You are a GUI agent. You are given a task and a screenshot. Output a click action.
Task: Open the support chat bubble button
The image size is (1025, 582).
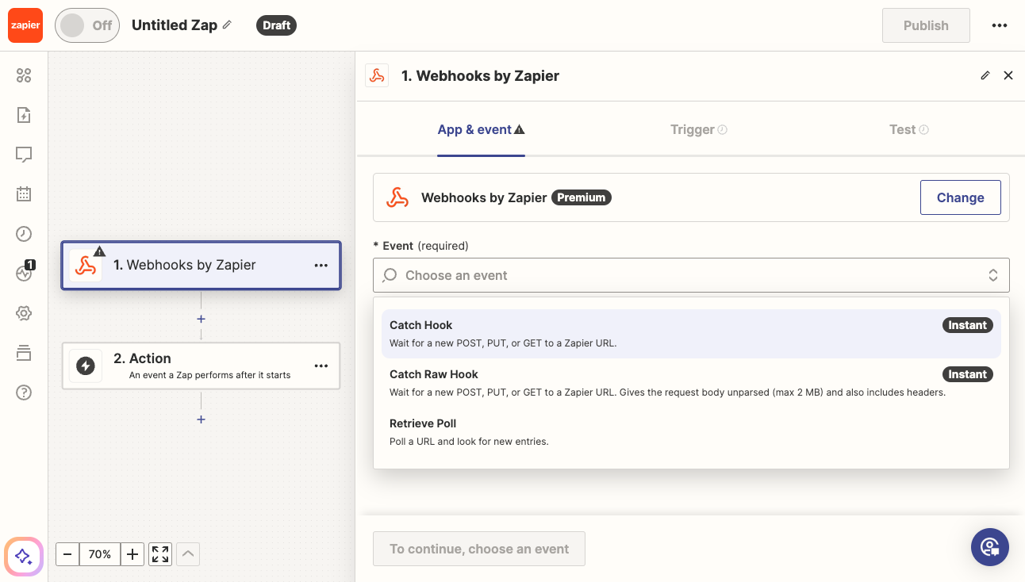tap(990, 547)
